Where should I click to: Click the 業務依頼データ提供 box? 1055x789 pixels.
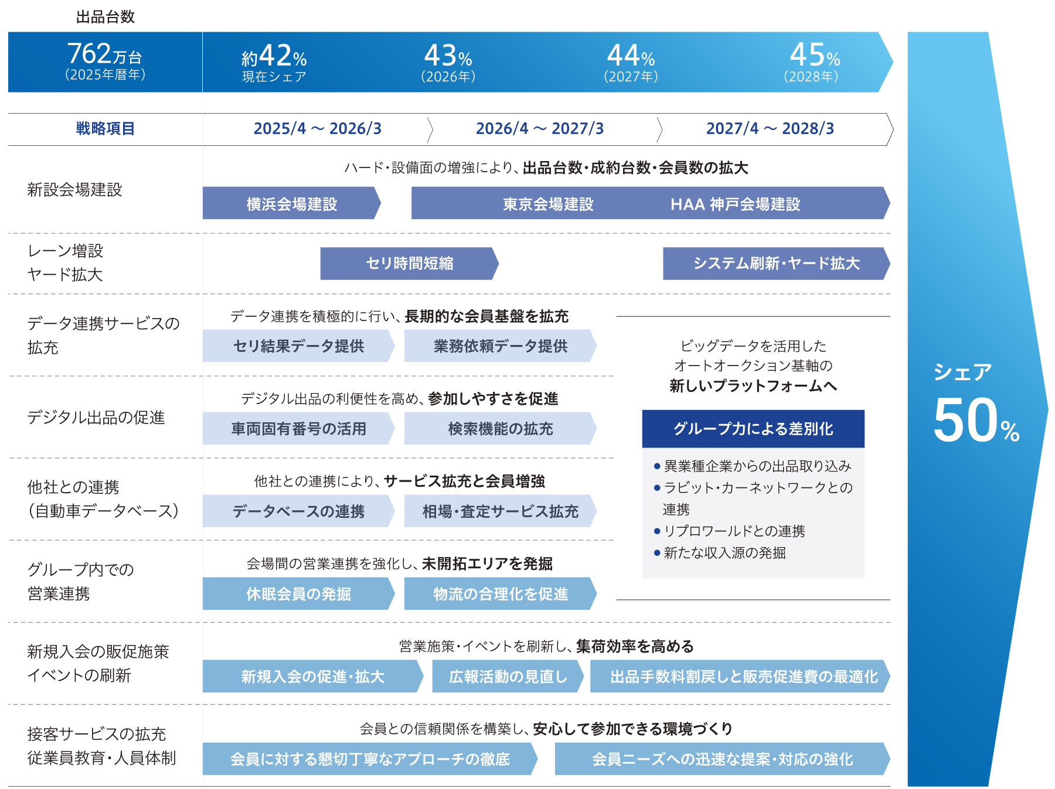[500, 346]
